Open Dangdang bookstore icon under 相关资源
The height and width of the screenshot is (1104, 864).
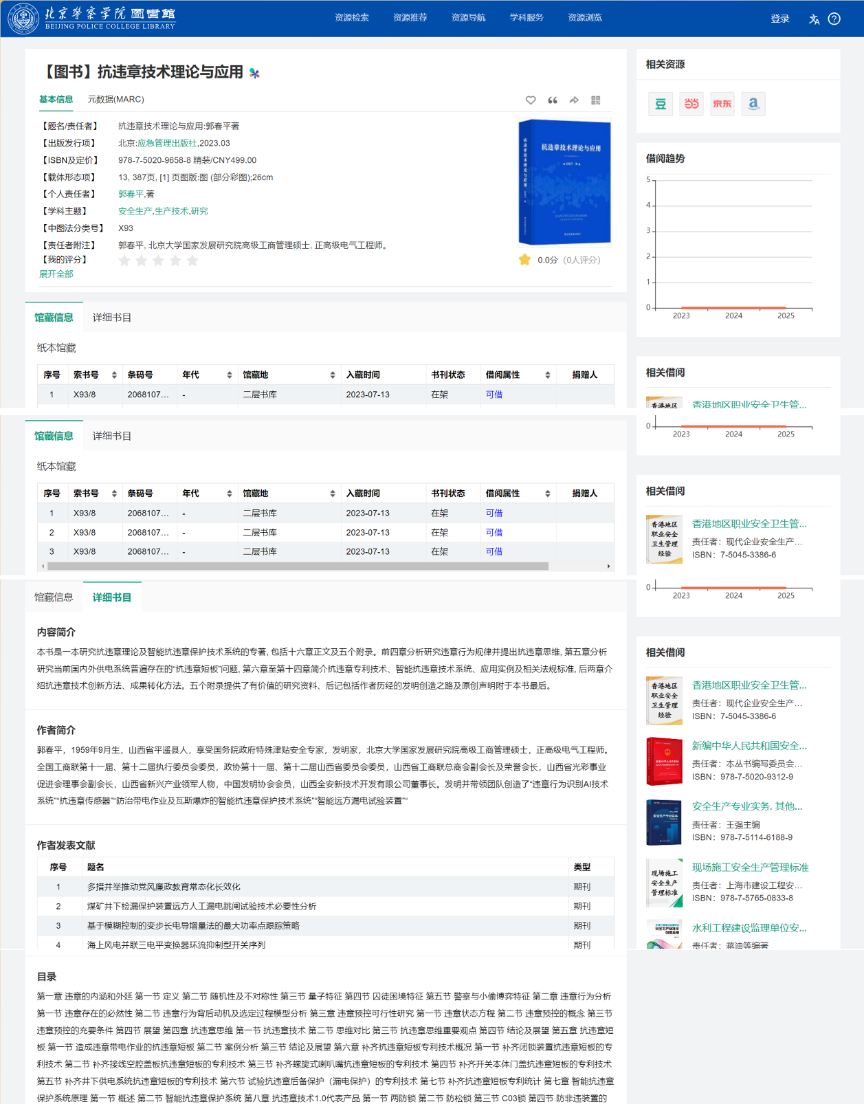(x=691, y=104)
